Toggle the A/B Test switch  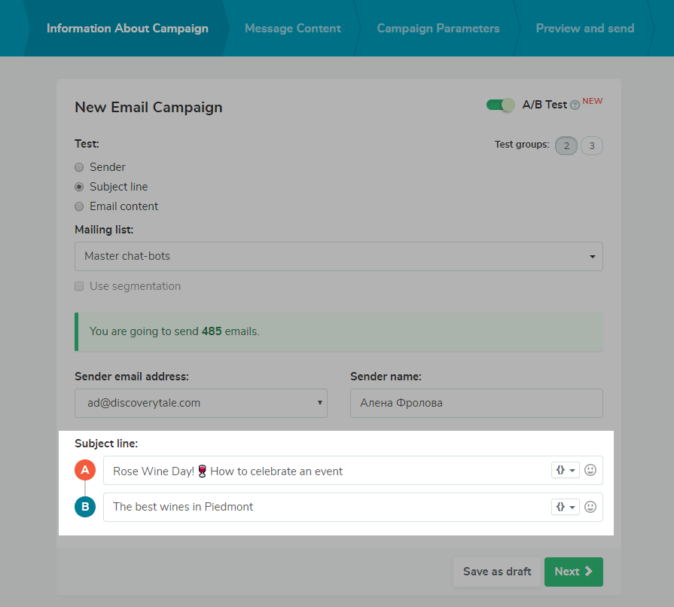click(x=501, y=105)
